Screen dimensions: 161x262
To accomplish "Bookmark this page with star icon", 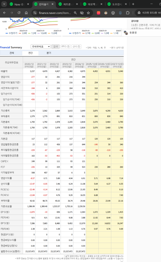I will click(88, 13).
